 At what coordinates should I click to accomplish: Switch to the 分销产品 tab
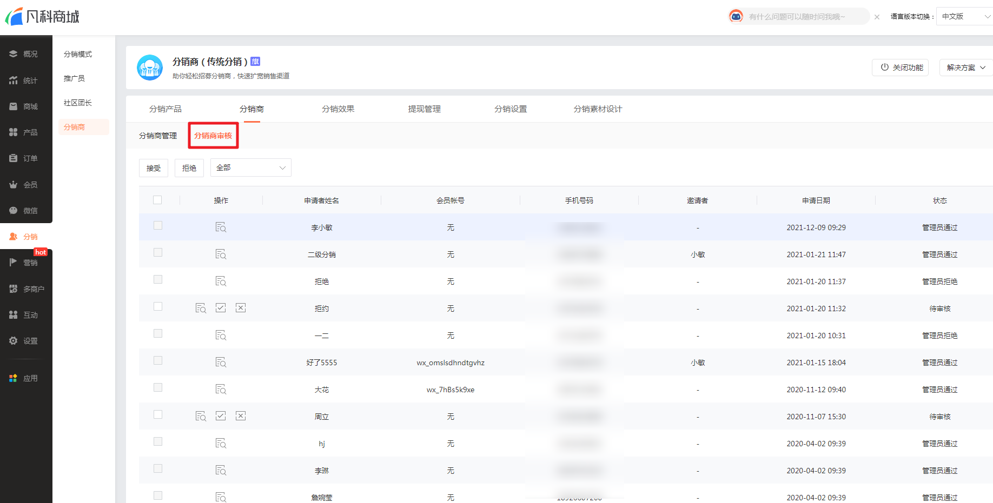click(165, 109)
